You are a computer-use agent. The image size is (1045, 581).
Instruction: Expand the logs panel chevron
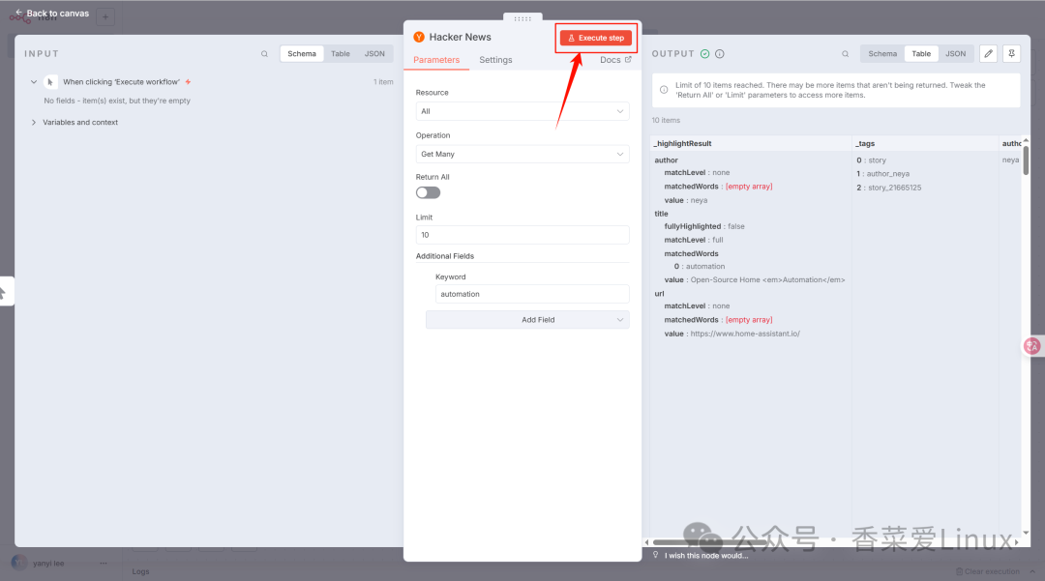pyautogui.click(x=1032, y=571)
